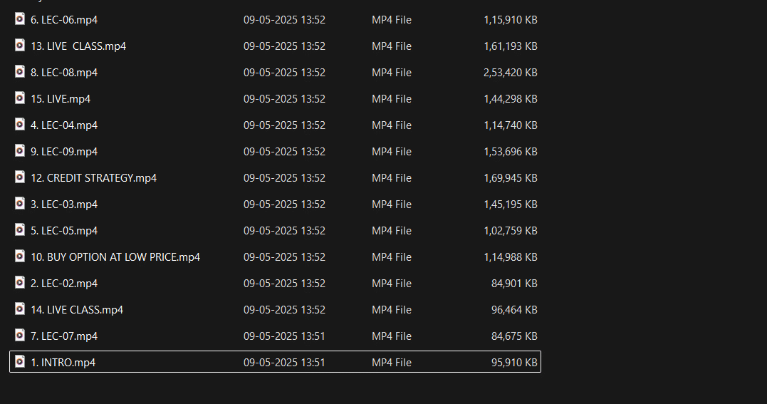Click the 84,675 KB size value

514,336
